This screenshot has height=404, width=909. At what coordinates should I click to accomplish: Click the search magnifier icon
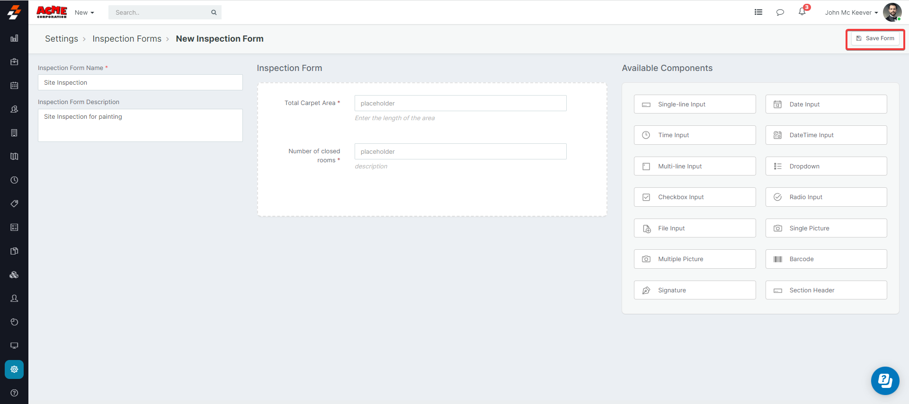[x=214, y=13]
